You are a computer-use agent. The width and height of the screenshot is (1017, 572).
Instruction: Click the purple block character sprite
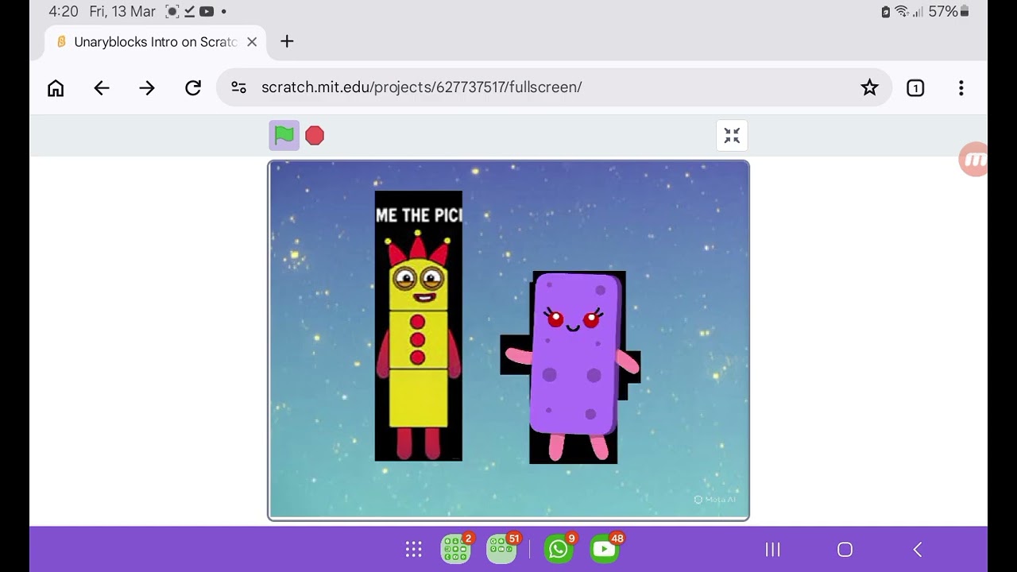tap(572, 367)
